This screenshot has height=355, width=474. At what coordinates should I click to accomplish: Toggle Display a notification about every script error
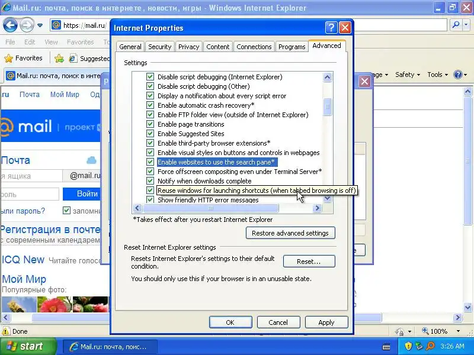[x=150, y=96]
